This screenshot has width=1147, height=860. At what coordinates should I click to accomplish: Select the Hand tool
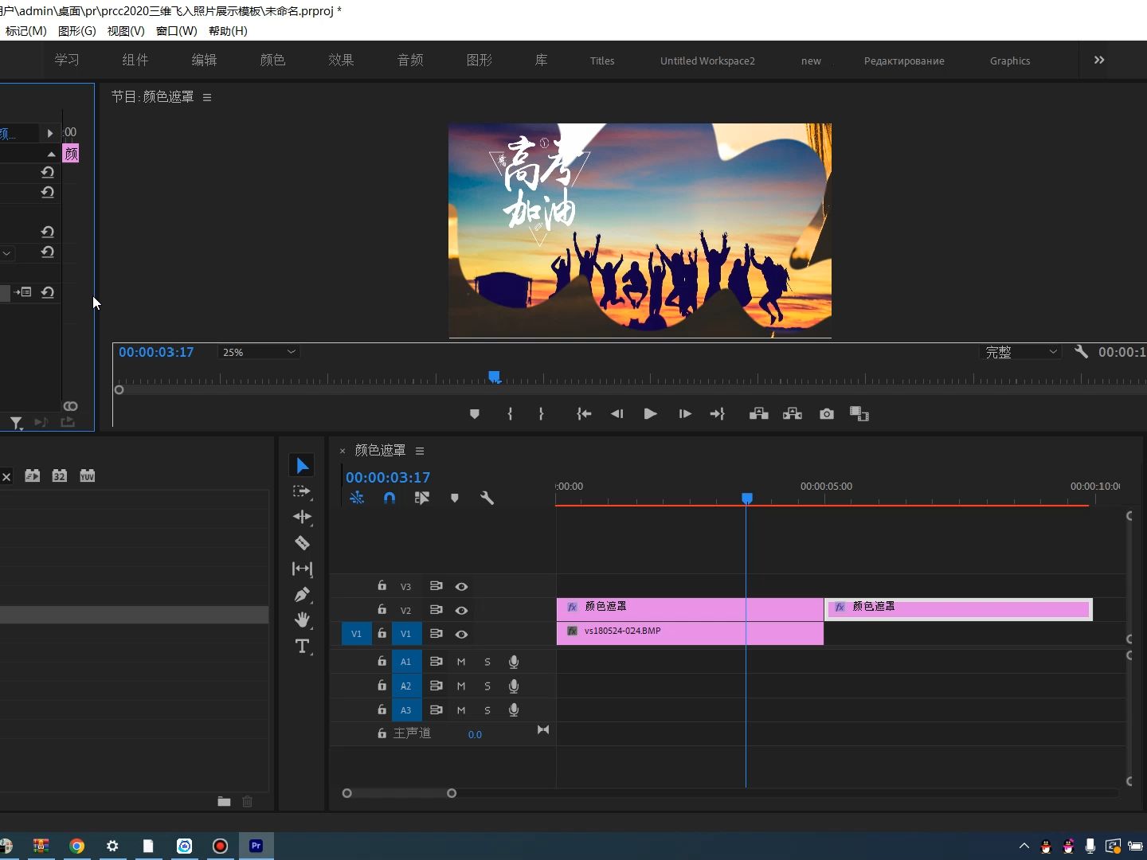[x=302, y=620]
